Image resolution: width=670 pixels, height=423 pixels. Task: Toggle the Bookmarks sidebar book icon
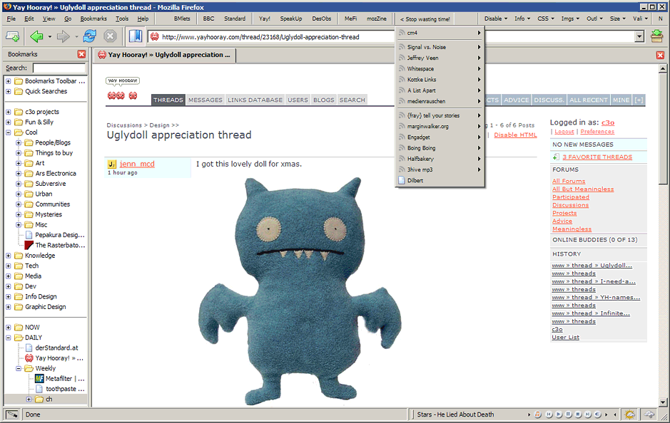click(136, 36)
